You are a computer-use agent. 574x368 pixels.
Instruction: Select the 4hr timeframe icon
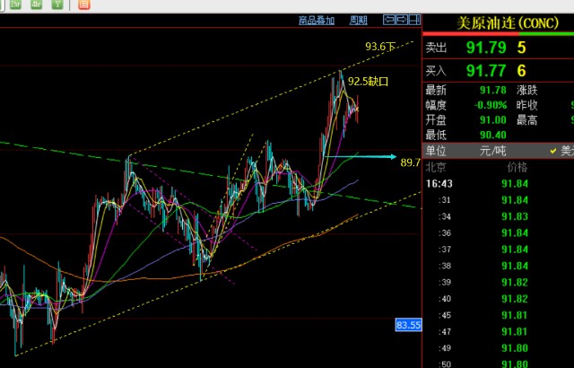37,4
